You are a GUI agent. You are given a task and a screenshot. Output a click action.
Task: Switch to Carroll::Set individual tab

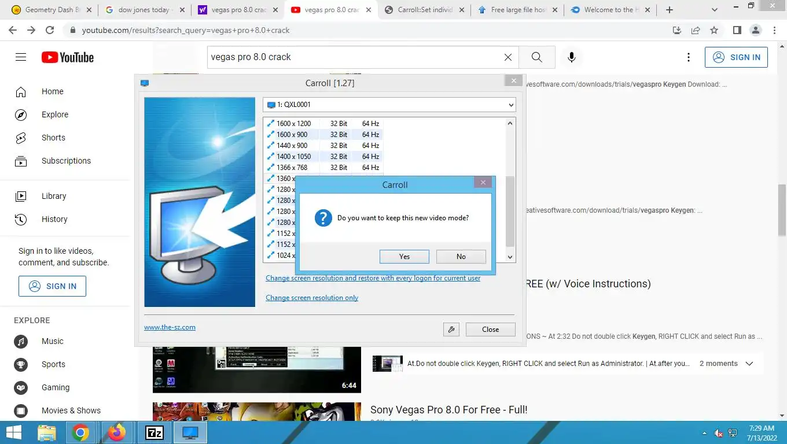click(x=425, y=10)
